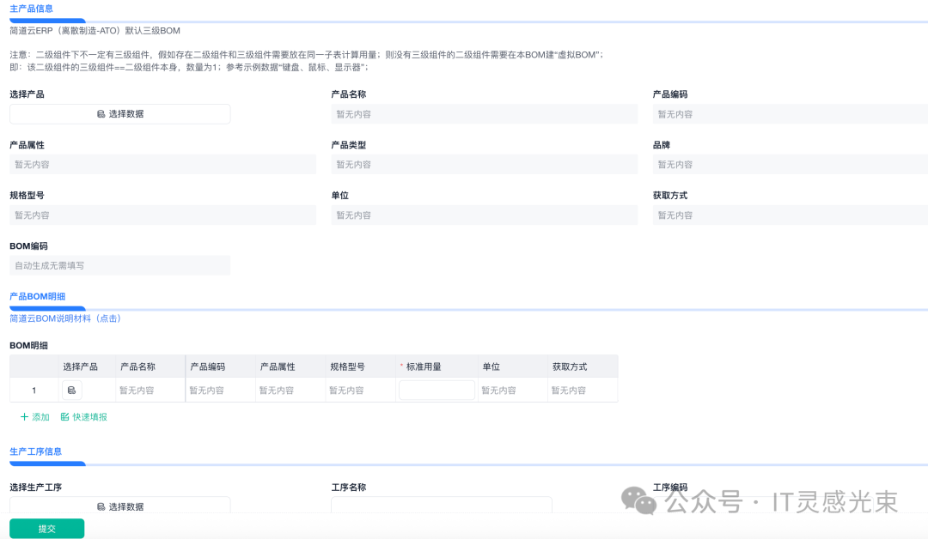Click the 产品名称 field in main product info
Screen dimensions: 928x539
(x=484, y=114)
